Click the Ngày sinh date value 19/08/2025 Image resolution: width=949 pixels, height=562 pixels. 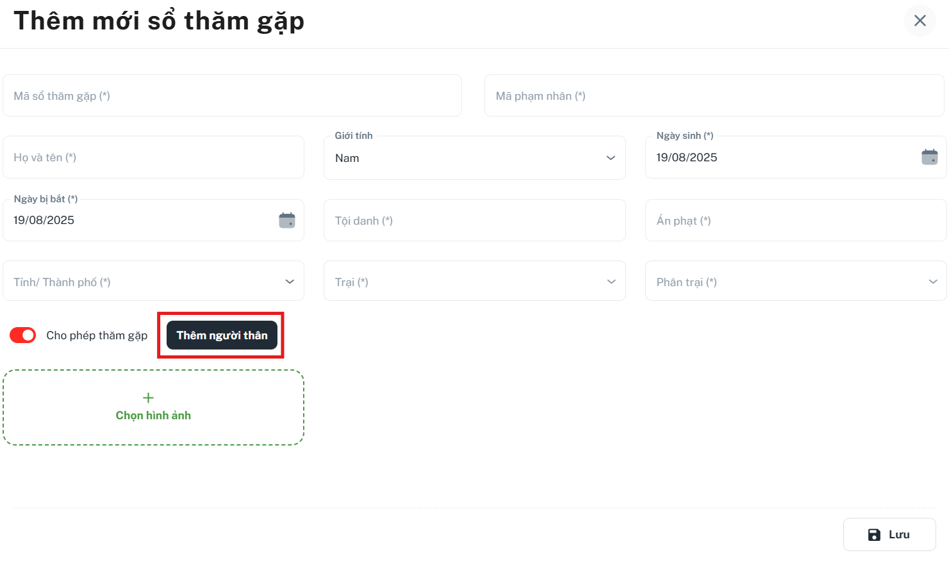click(687, 157)
